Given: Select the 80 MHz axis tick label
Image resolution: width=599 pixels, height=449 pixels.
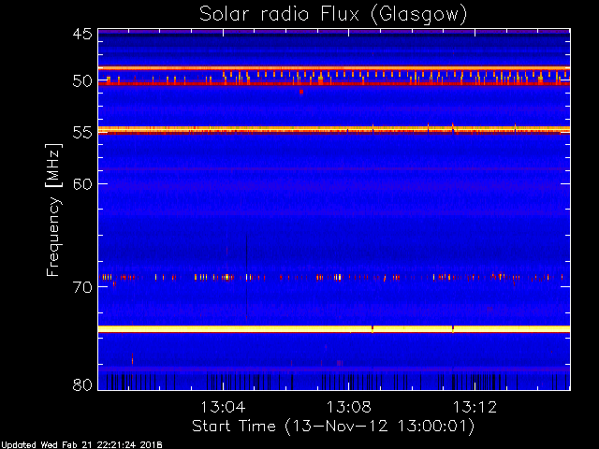Looking at the screenshot, I should coord(82,384).
